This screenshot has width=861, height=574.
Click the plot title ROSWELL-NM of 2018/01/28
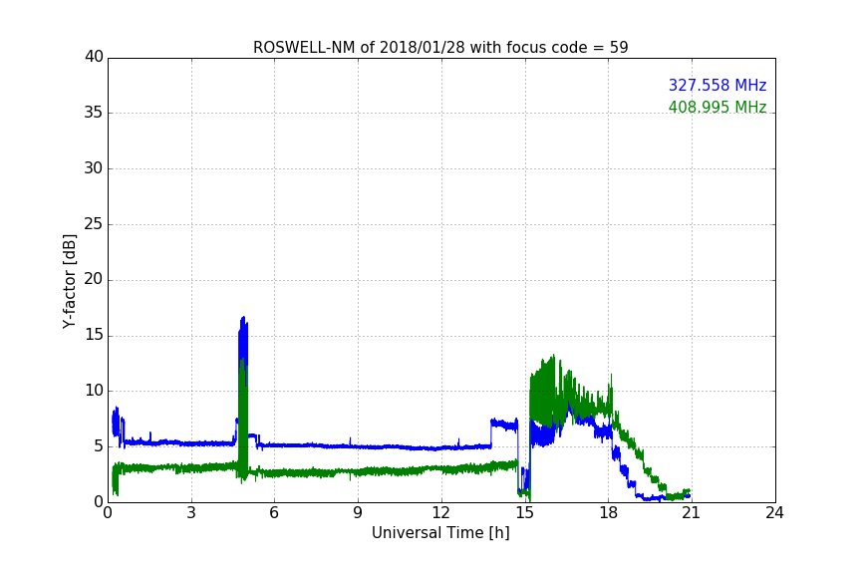coord(440,48)
